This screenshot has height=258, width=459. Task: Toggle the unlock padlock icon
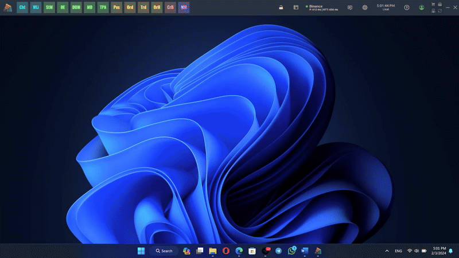[x=281, y=7]
